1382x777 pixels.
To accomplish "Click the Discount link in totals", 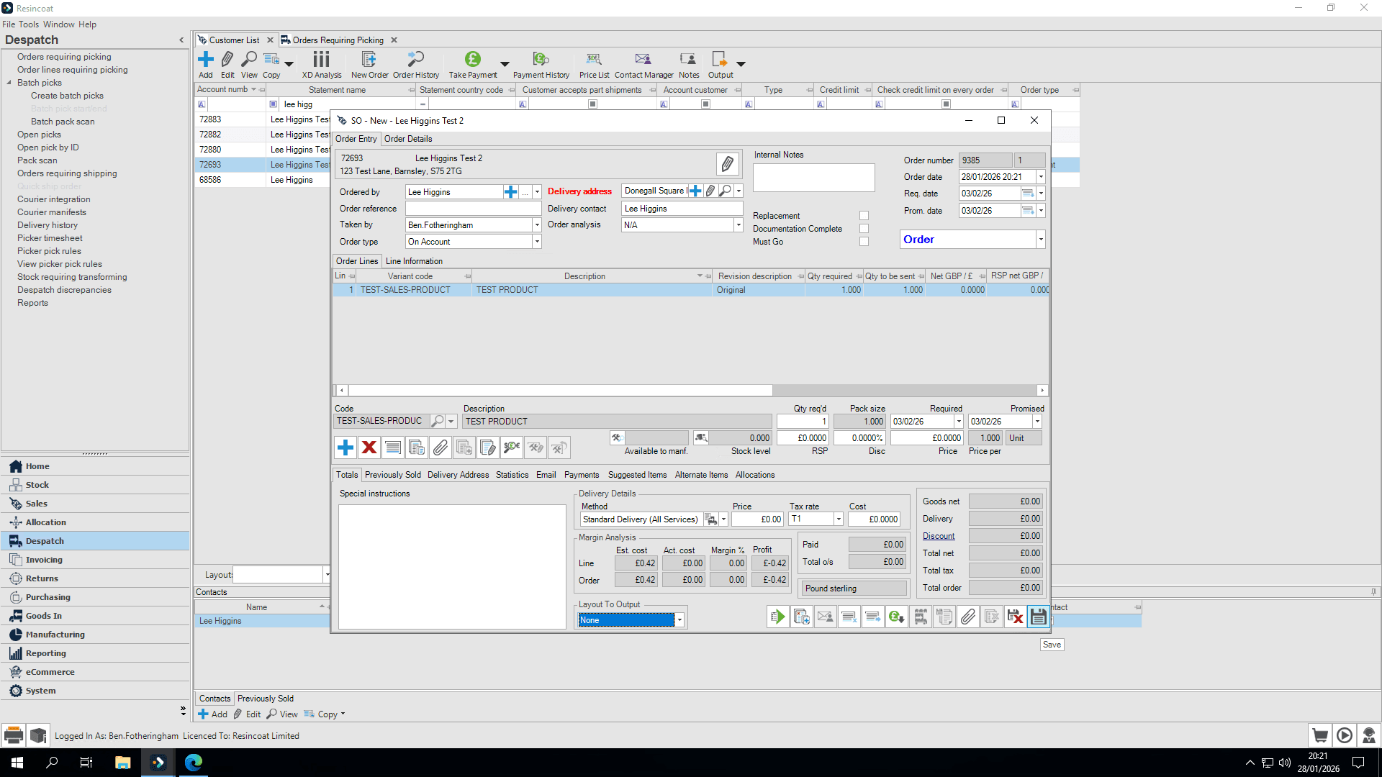I will pyautogui.click(x=939, y=536).
